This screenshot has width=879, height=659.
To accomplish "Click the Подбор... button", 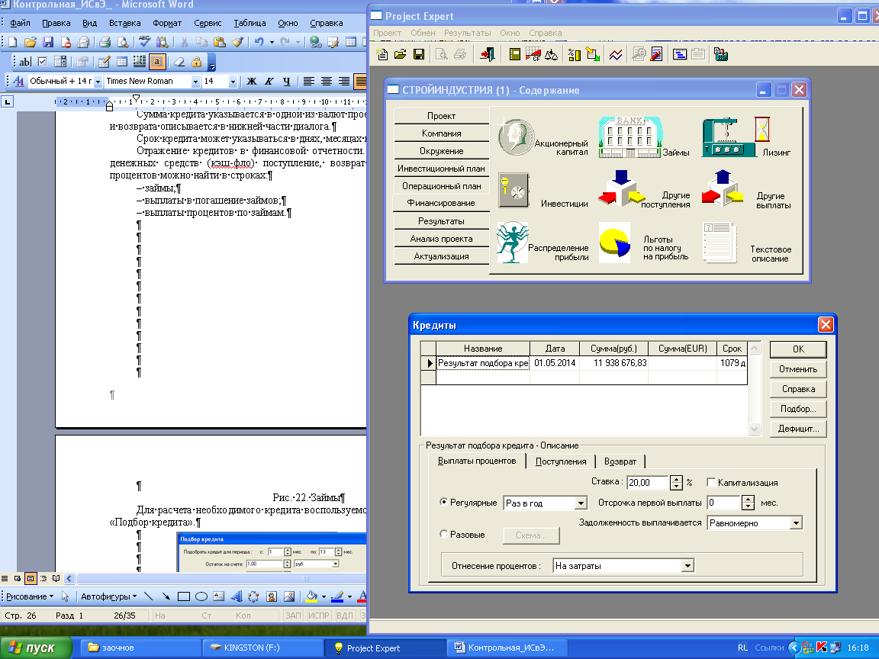I will tap(798, 409).
